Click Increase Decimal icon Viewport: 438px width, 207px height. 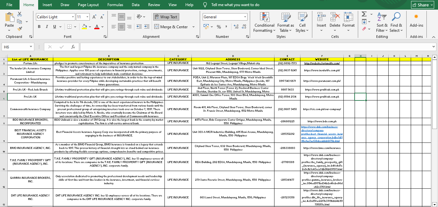point(236,27)
